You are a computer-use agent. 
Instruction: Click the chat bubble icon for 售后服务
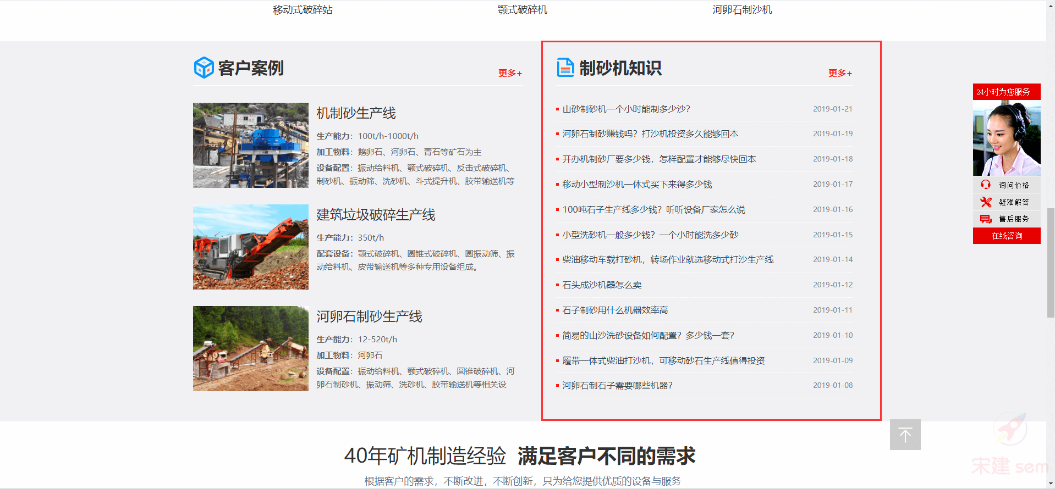986,219
